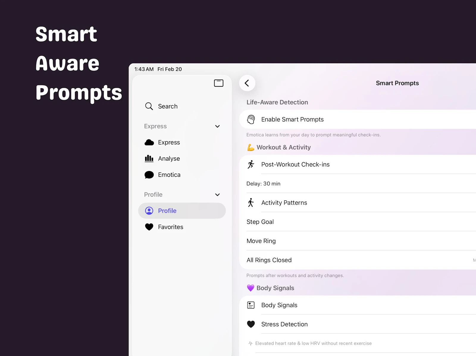Image resolution: width=476 pixels, height=356 pixels.
Task: Click the Favorites heart icon
Action: [149, 227]
